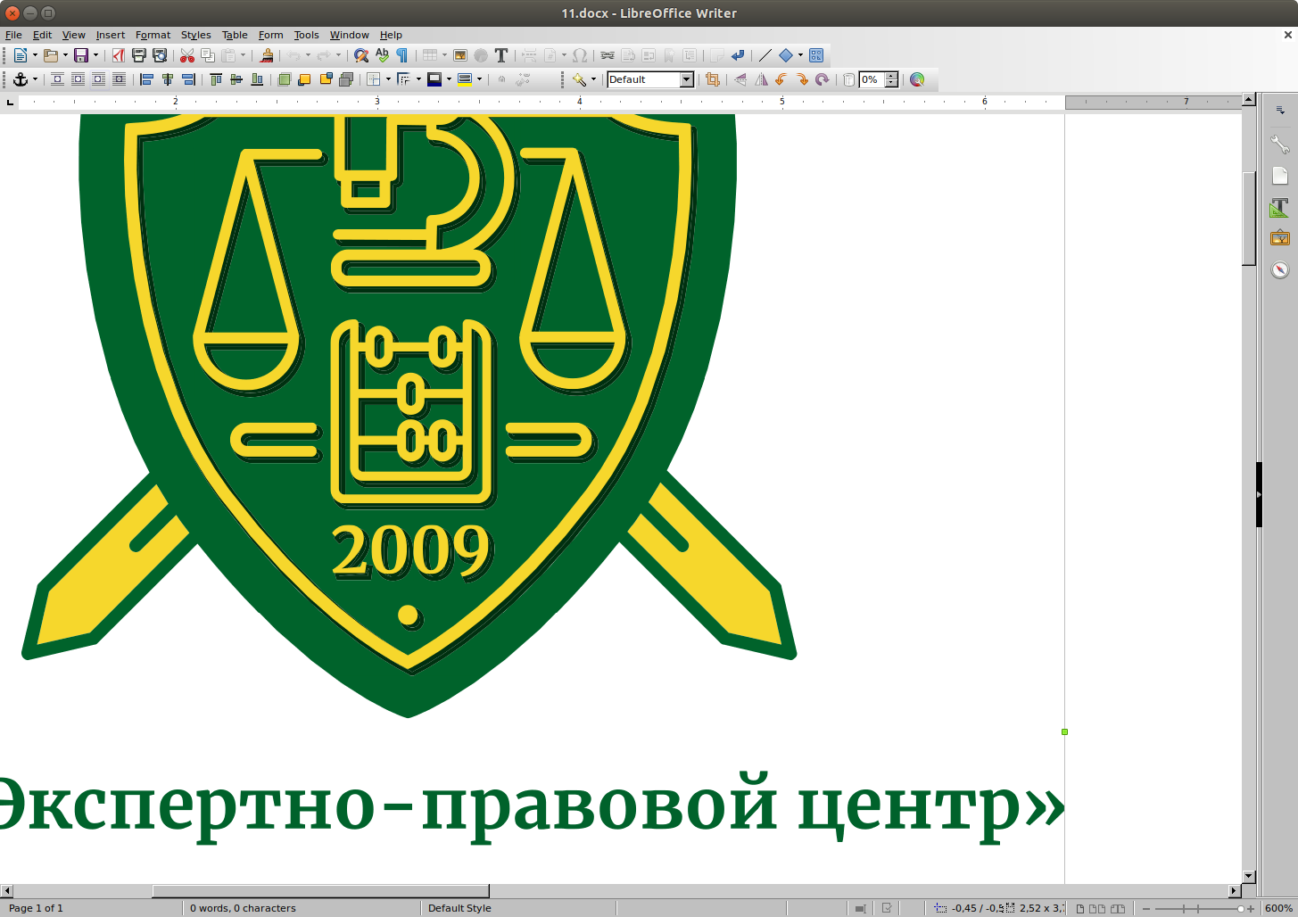Enable wrap through for the image
The height and width of the screenshot is (917, 1298).
(119, 79)
